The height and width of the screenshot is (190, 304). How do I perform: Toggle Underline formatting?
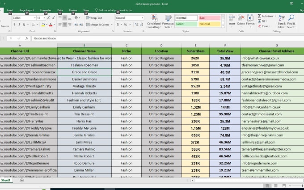click(x=24, y=25)
